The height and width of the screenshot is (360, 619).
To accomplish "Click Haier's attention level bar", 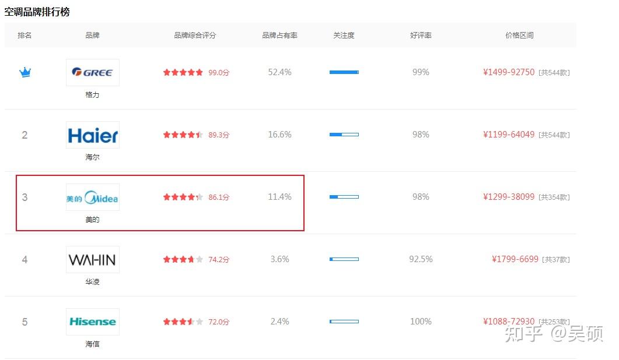I will click(x=344, y=135).
